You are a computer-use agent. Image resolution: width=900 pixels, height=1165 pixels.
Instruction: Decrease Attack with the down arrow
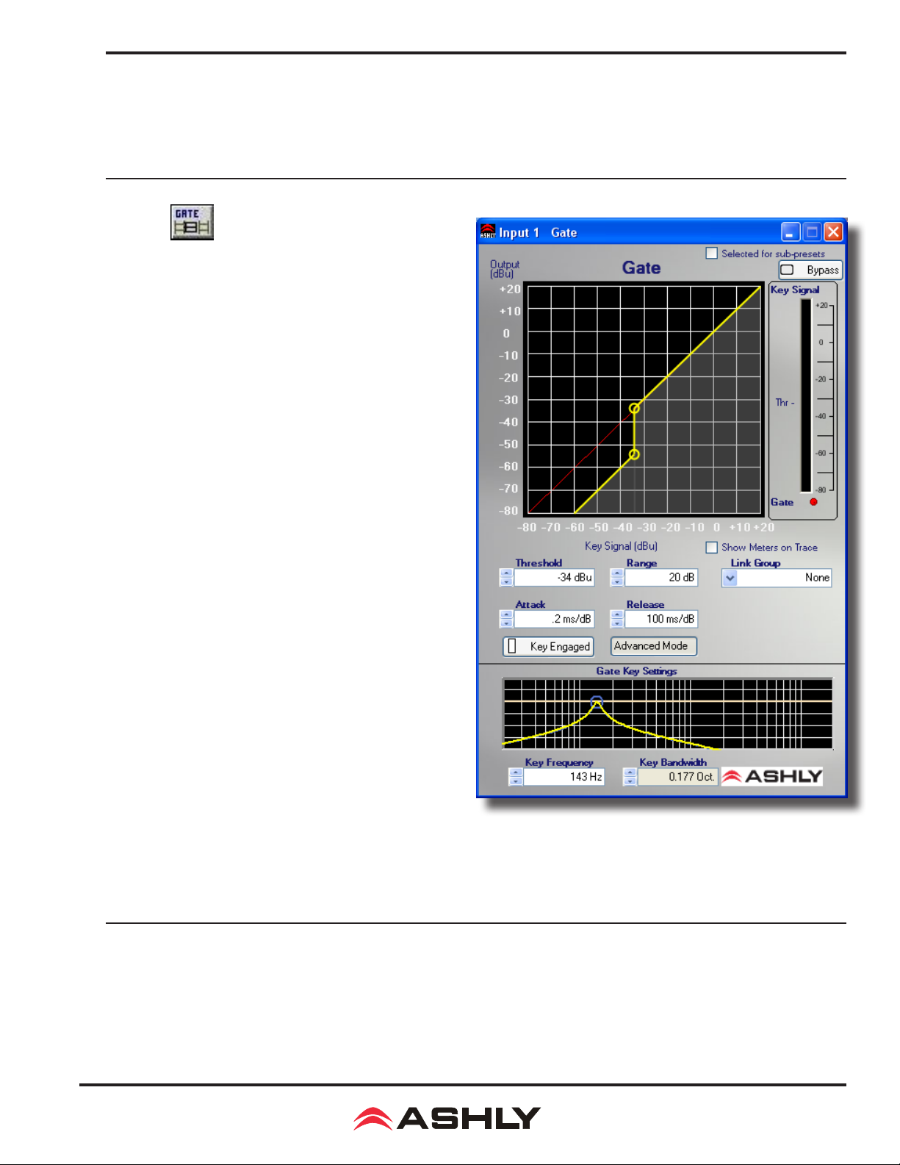pyautogui.click(x=506, y=623)
